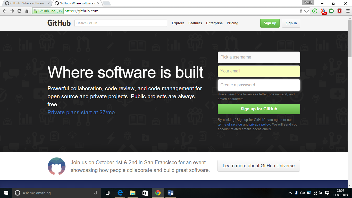This screenshot has height=198, width=352.
Task: Launch Microsoft Edge from the taskbar
Action: (120, 193)
